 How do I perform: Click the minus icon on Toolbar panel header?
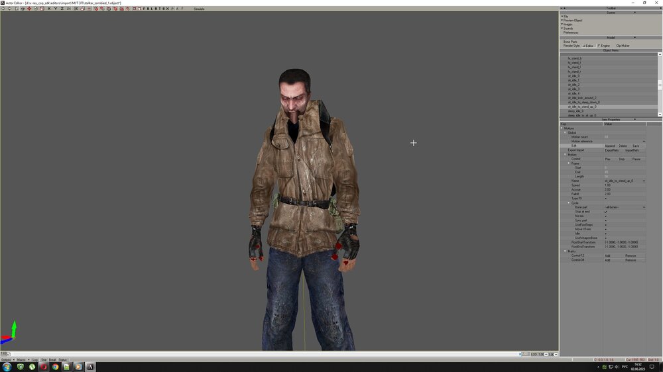[x=562, y=8]
